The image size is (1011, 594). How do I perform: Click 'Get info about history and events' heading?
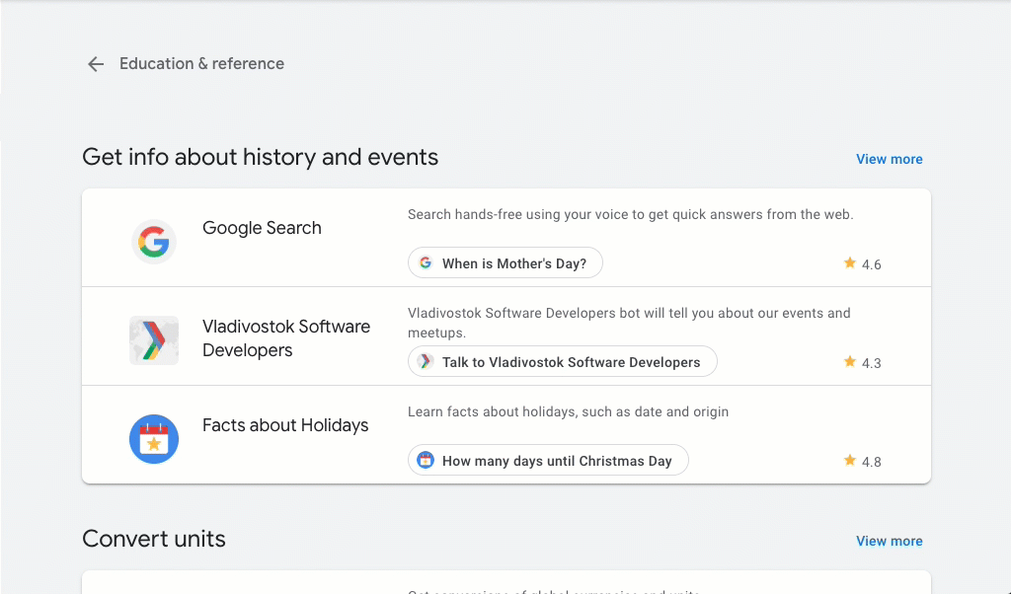pyautogui.click(x=261, y=157)
